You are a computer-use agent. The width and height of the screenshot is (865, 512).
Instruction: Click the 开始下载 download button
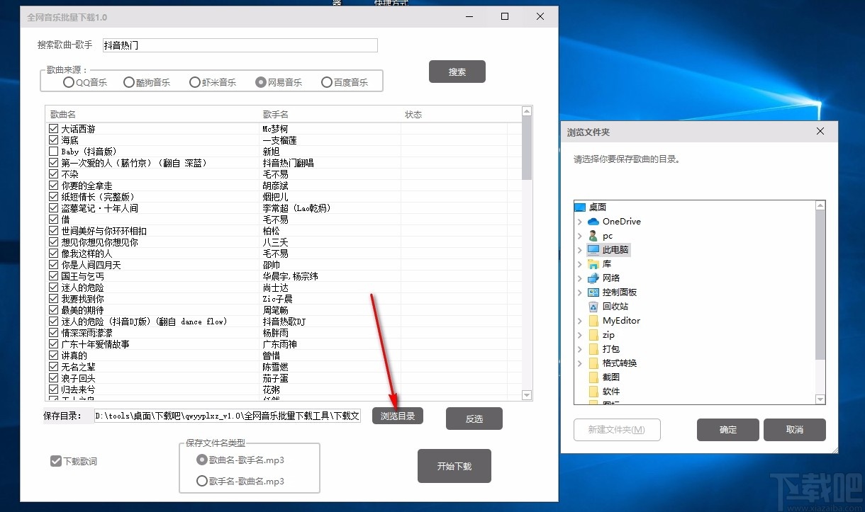pyautogui.click(x=454, y=465)
